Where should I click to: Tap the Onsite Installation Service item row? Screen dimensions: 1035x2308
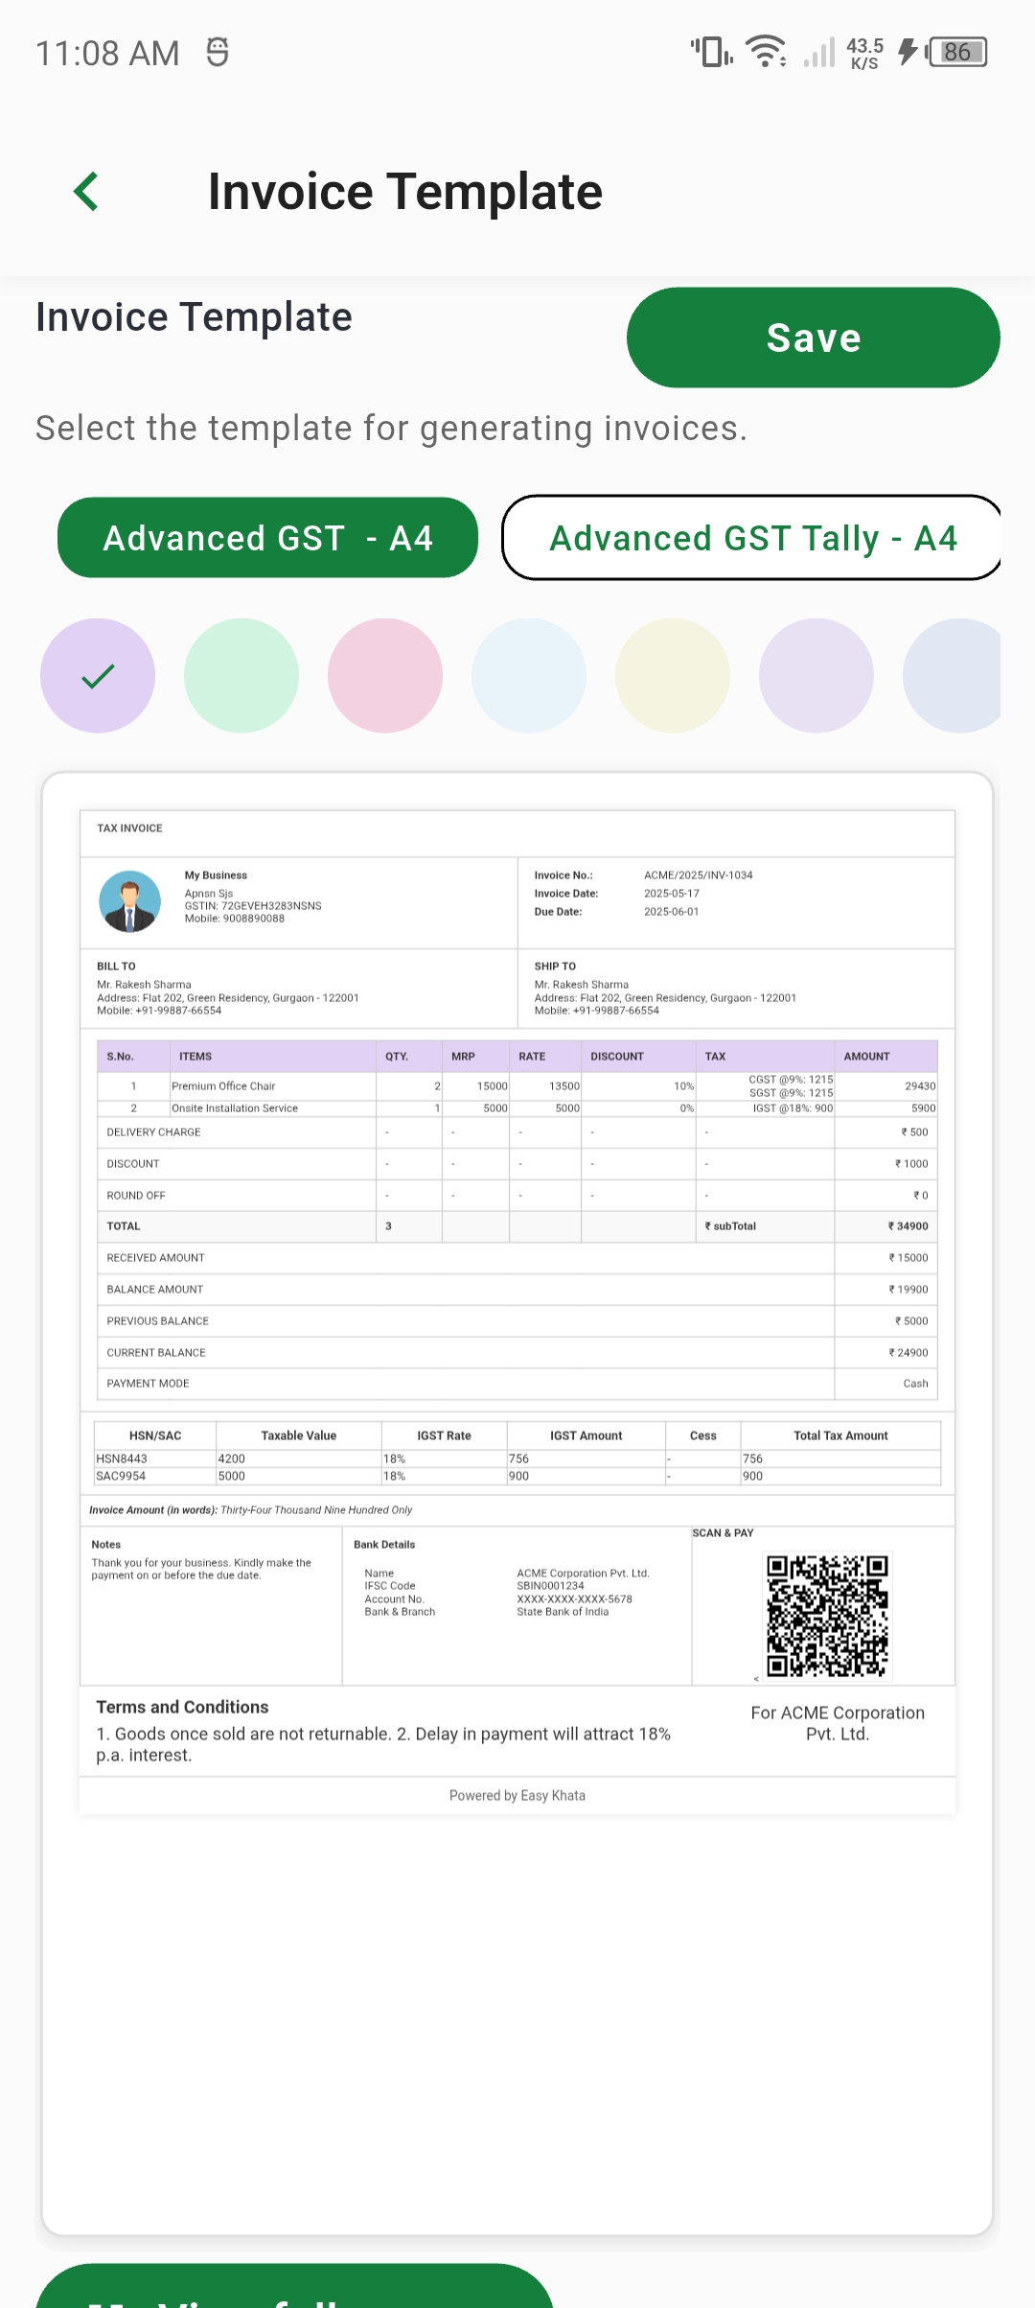click(x=517, y=1108)
